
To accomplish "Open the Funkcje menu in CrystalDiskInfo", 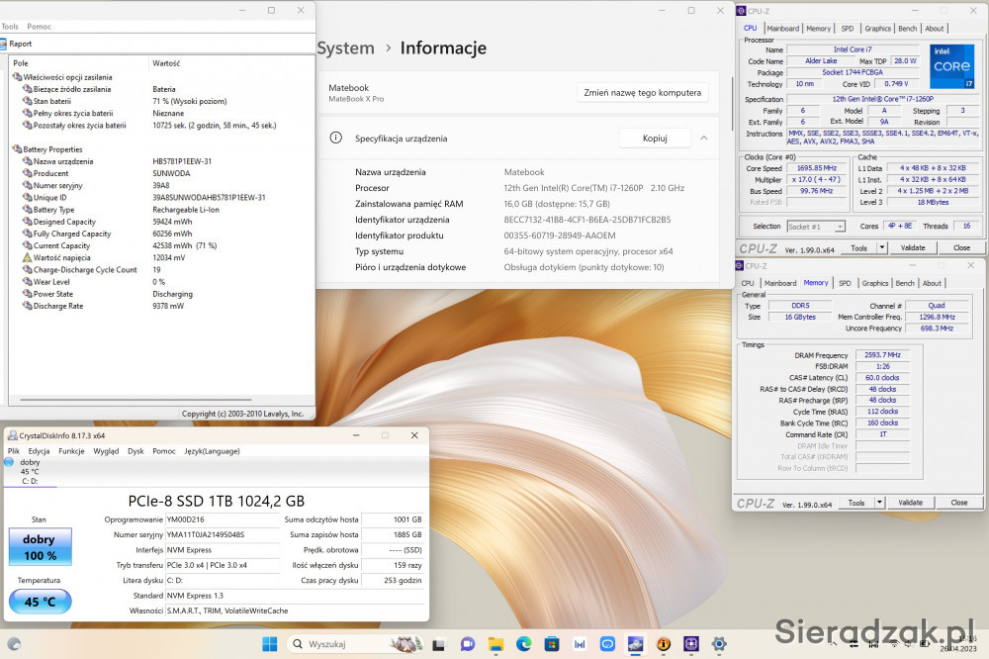I will (71, 451).
